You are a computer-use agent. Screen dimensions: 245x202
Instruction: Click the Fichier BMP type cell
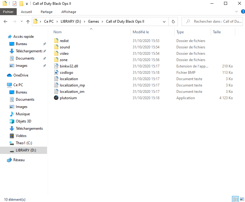(x=186, y=73)
